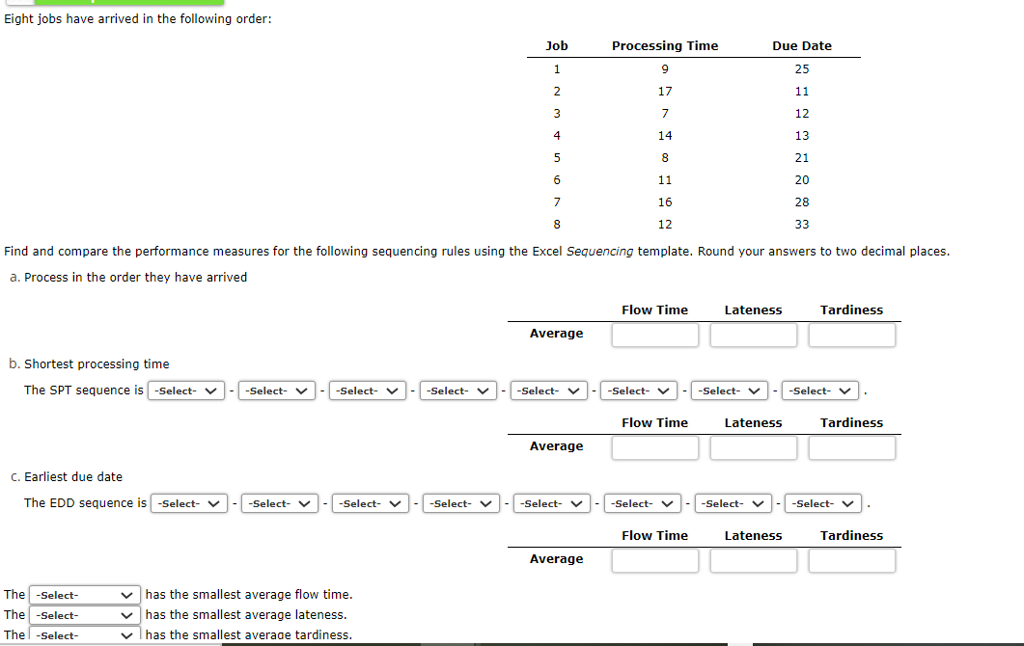The width and height of the screenshot is (1024, 646).
Task: Open first EDD sequence dropdown
Action: (x=189, y=503)
